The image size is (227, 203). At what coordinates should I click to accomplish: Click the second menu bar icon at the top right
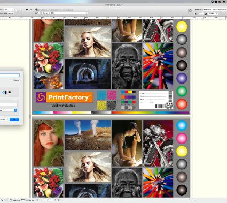click(x=216, y=2)
